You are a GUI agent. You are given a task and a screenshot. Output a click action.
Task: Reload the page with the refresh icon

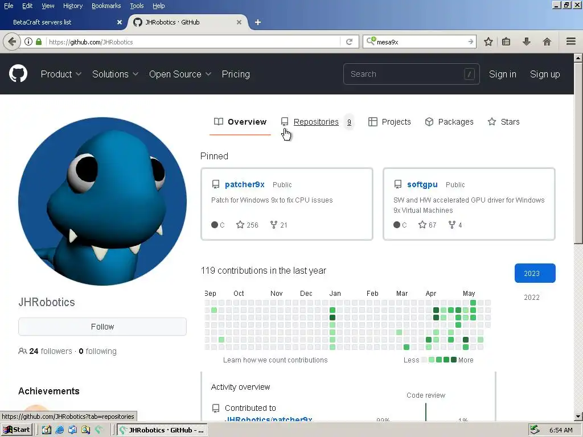point(349,42)
